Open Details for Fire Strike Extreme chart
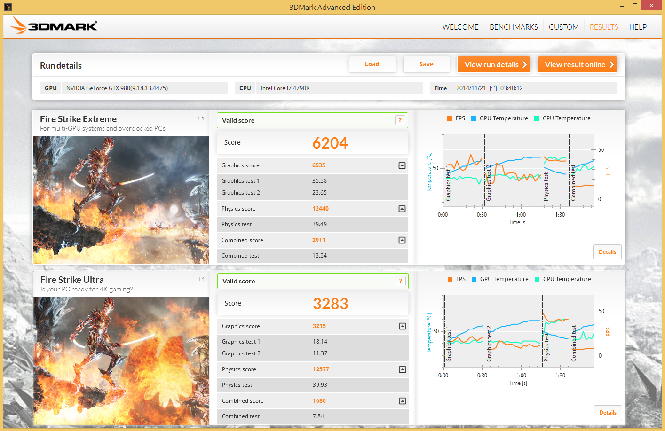This screenshot has height=431, width=665. point(607,252)
